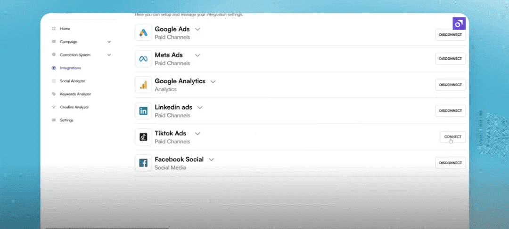The image size is (509, 229).
Task: Click the Creative Analyzer sparkle icon
Action: 54,107
